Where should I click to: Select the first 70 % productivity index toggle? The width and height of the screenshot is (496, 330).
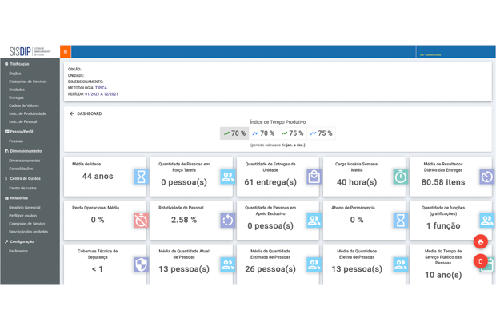coord(234,133)
